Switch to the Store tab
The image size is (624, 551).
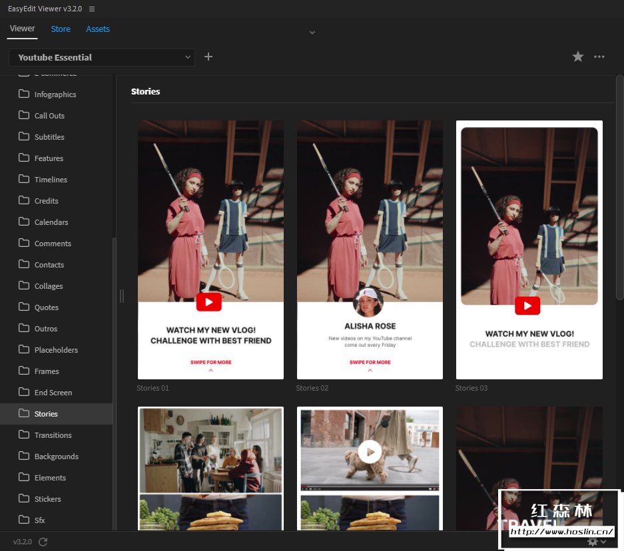pyautogui.click(x=61, y=29)
